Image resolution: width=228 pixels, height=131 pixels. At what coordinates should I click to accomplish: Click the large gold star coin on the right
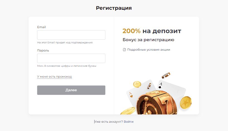click(186, 102)
